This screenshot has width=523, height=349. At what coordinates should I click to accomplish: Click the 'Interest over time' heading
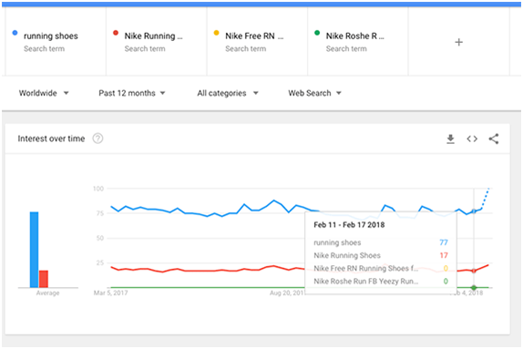[51, 139]
